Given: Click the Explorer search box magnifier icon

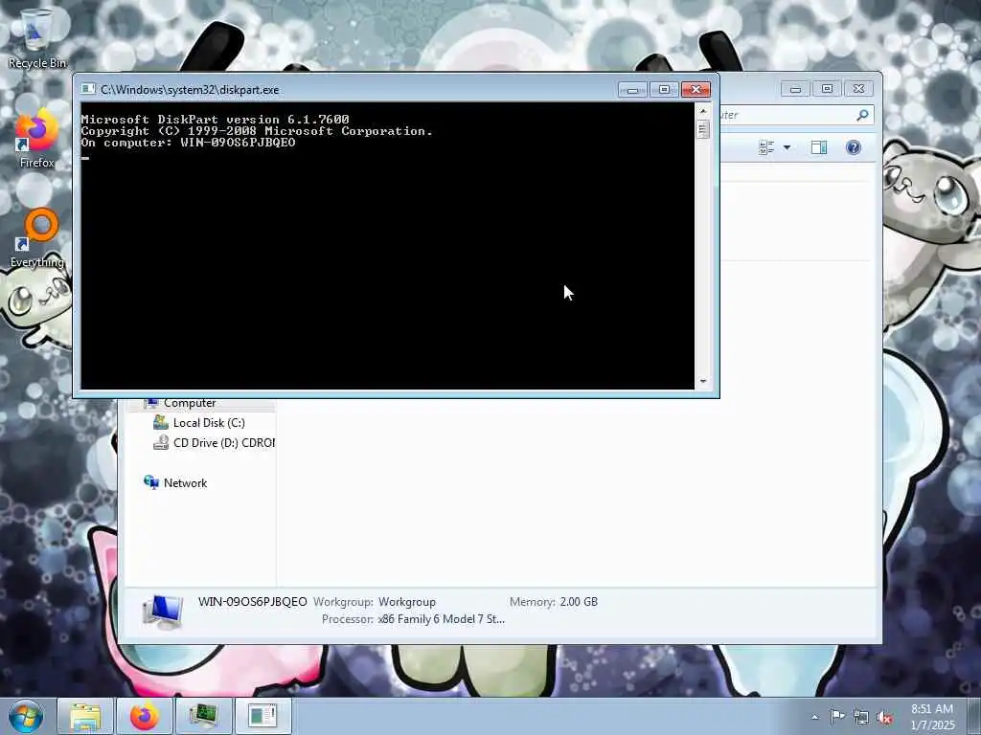Looking at the screenshot, I should [862, 115].
